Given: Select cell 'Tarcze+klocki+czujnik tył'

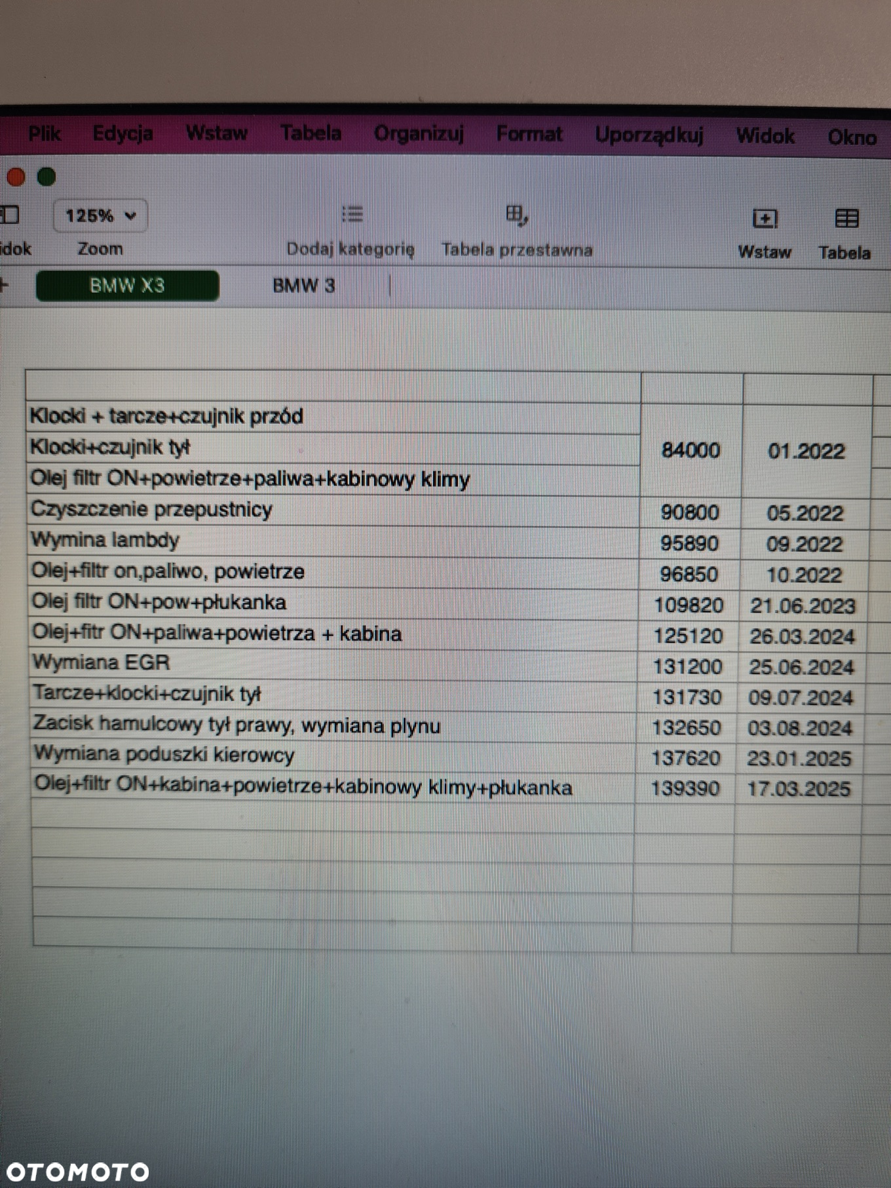Looking at the screenshot, I should 333,694.
